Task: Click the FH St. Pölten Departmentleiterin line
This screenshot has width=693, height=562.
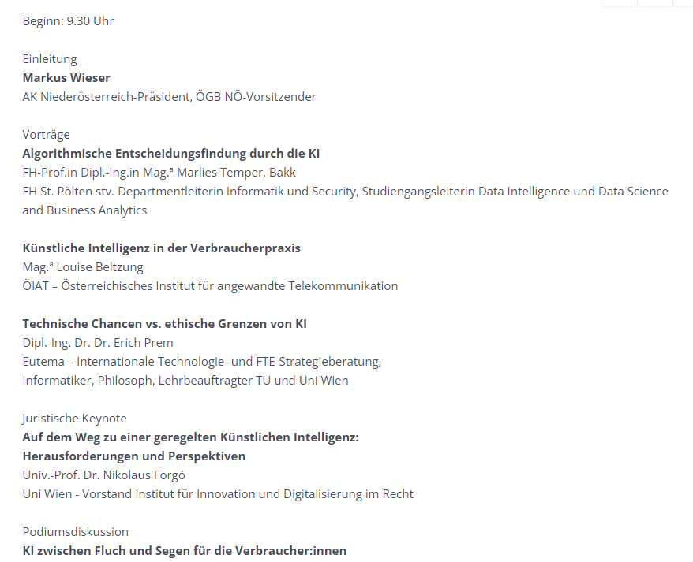Action: [x=345, y=192]
